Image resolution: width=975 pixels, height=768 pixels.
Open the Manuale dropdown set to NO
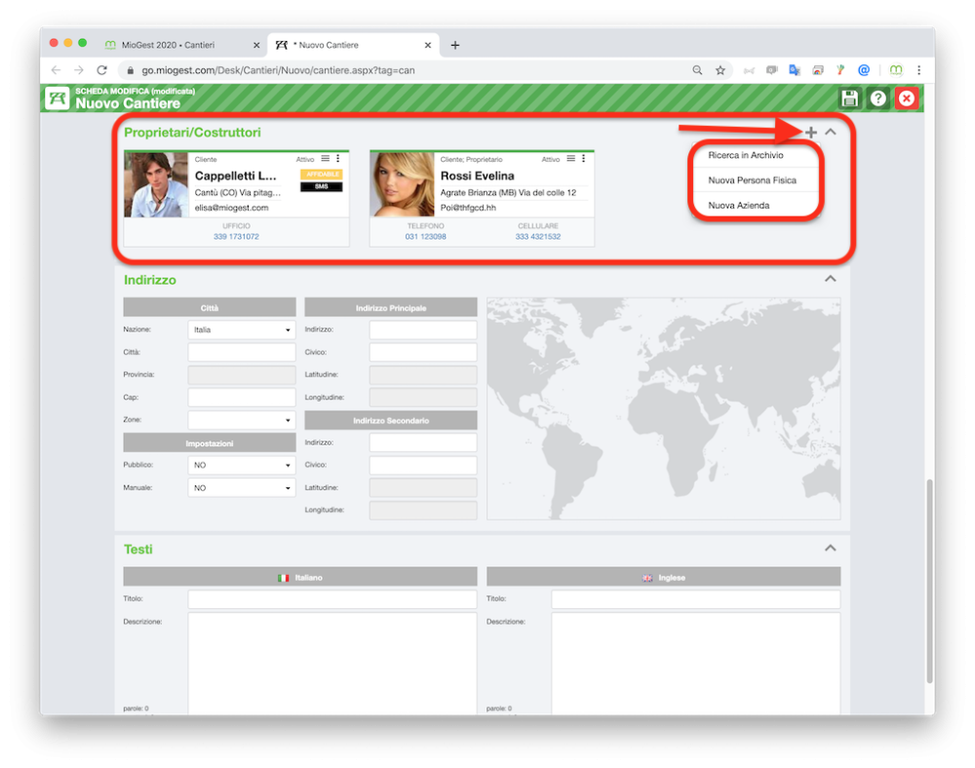click(241, 487)
